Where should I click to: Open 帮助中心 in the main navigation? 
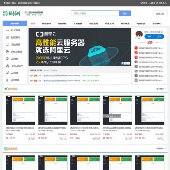pyautogui.click(x=156, y=23)
